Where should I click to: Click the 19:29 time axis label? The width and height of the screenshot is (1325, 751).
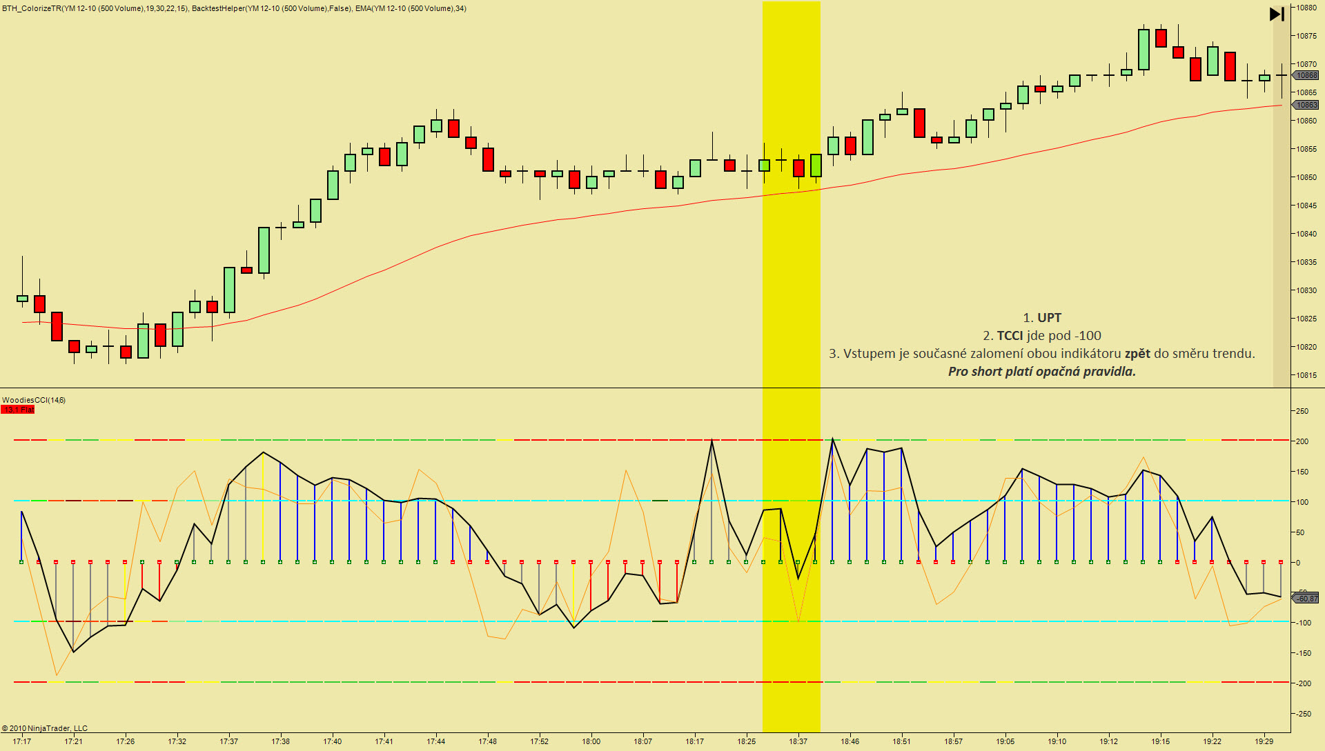click(x=1264, y=741)
